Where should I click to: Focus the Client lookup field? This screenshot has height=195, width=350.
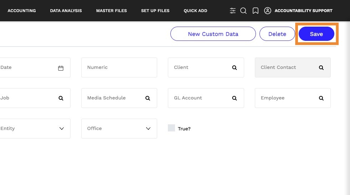(206, 67)
